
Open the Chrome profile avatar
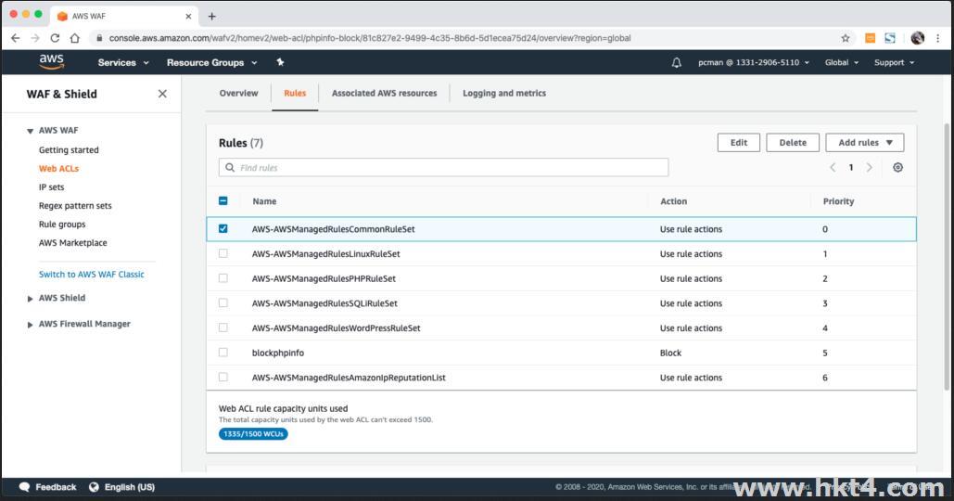coord(918,38)
